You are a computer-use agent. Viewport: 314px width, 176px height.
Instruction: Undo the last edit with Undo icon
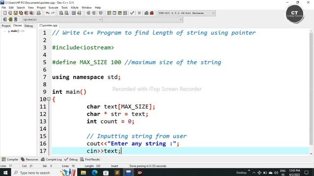48,13
